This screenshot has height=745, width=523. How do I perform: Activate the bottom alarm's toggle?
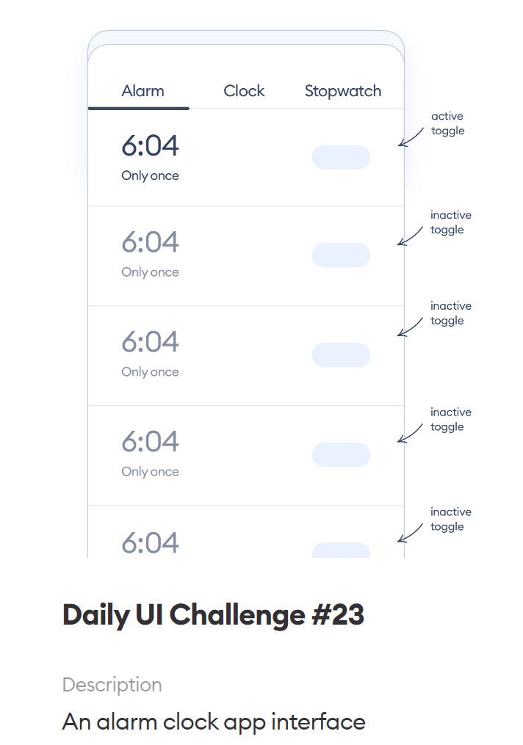click(341, 550)
